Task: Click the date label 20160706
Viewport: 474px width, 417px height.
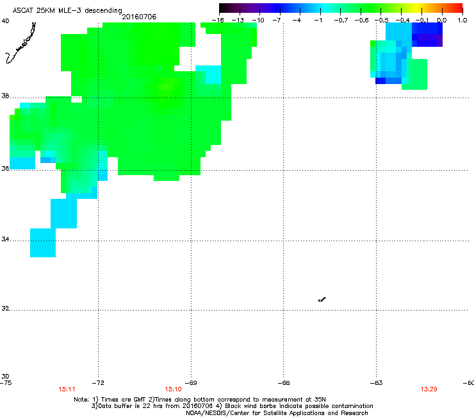Action: pyautogui.click(x=139, y=17)
